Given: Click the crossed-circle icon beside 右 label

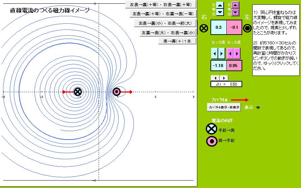Looking at the screenshot, I should (204, 28).
